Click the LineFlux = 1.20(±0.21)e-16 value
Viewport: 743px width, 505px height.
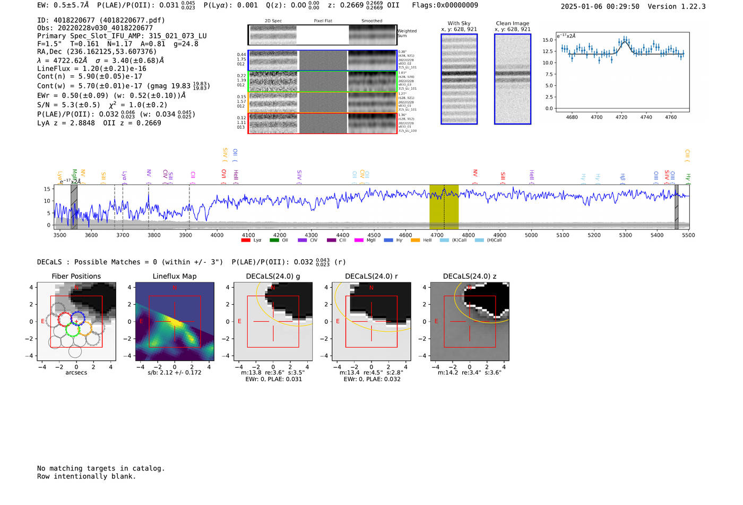click(x=92, y=69)
